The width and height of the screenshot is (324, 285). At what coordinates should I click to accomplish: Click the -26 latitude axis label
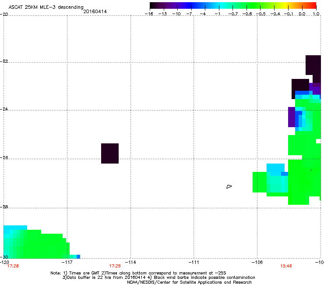4,158
